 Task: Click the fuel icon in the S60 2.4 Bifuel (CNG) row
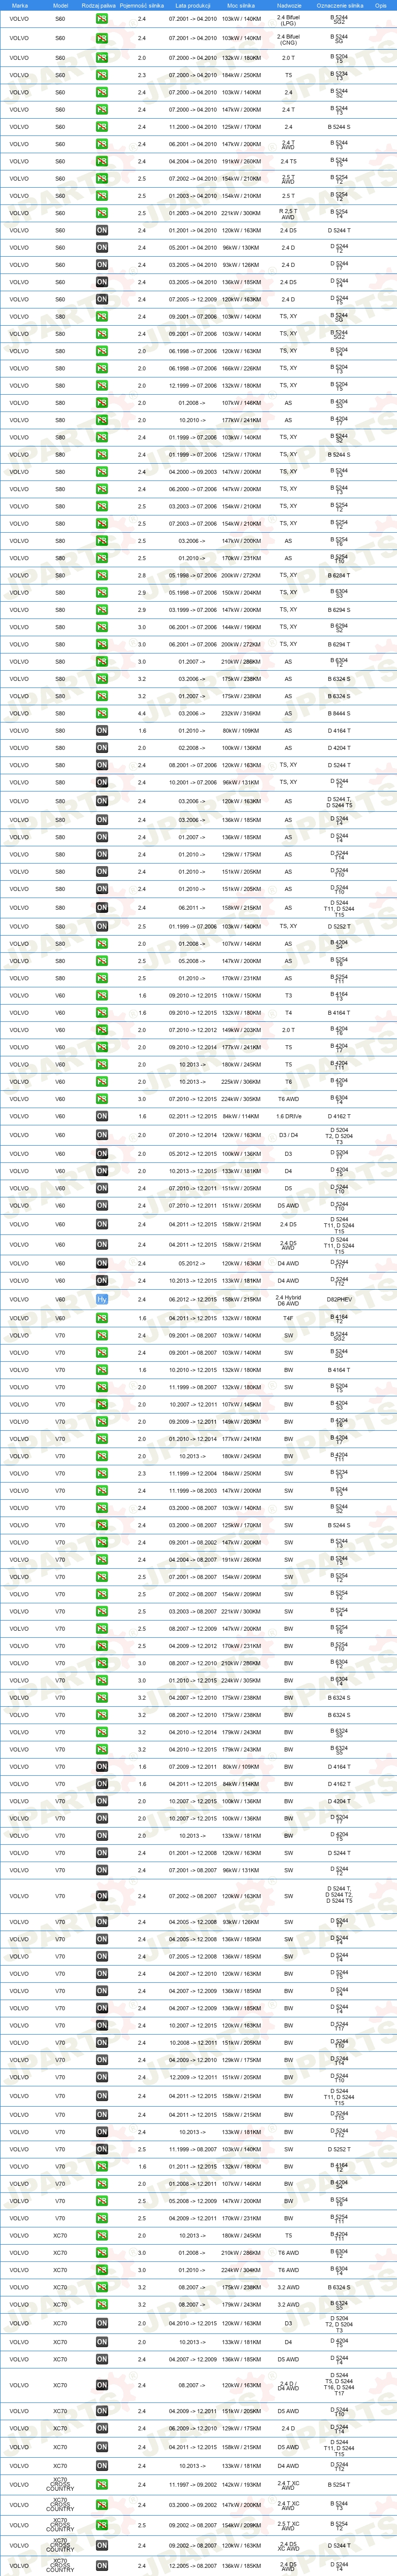(x=102, y=39)
